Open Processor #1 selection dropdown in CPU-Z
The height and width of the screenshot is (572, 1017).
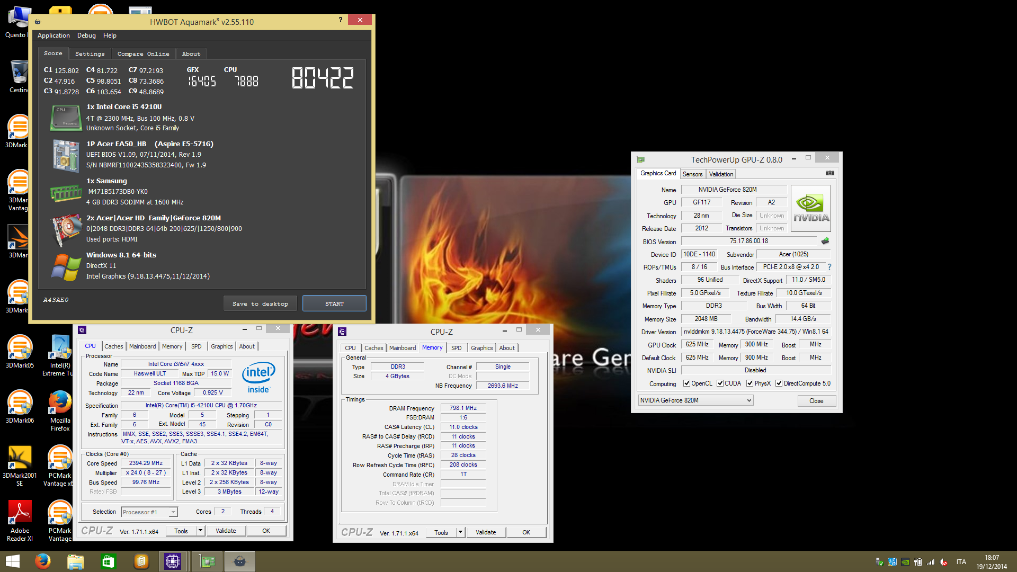point(149,512)
